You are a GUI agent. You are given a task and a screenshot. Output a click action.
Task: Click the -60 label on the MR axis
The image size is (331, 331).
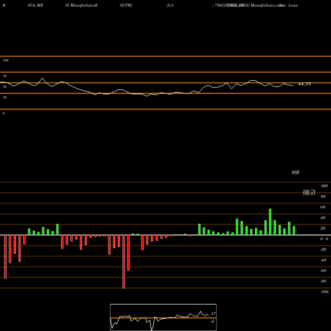[323, 271]
